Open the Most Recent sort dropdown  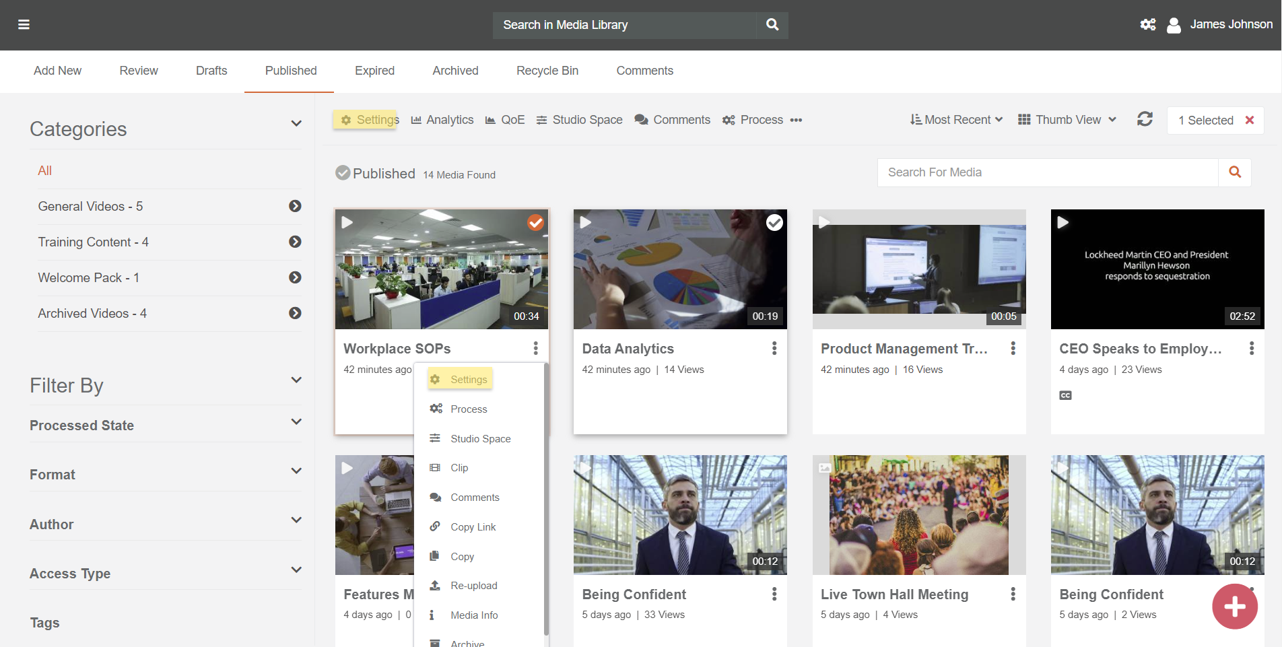[956, 120]
